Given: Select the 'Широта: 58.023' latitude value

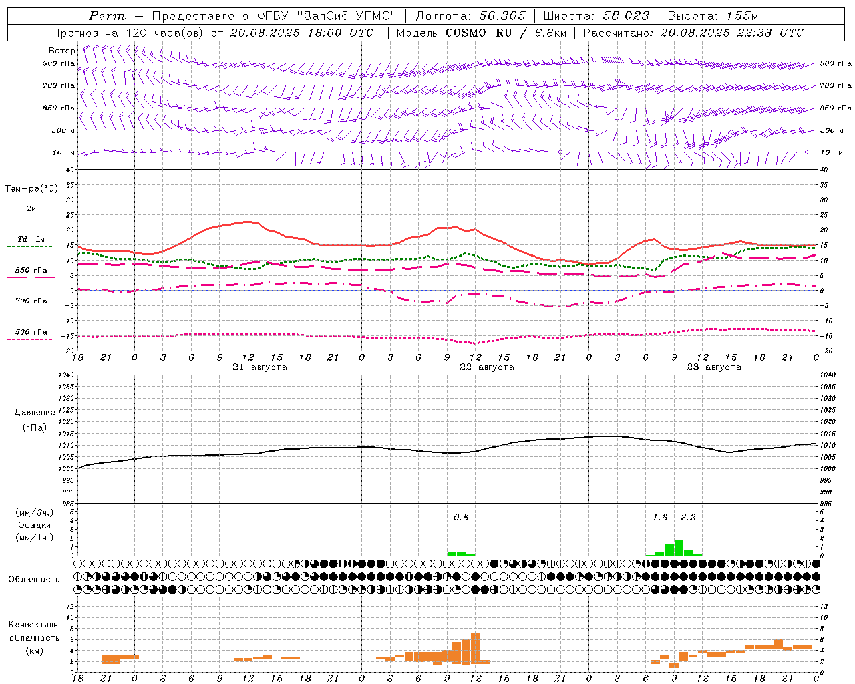Looking at the screenshot, I should click(x=596, y=16).
